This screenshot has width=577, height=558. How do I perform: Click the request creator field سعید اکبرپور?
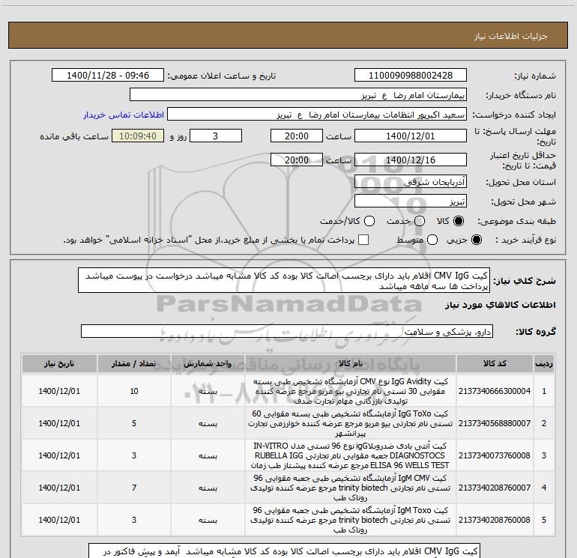tap(317, 115)
